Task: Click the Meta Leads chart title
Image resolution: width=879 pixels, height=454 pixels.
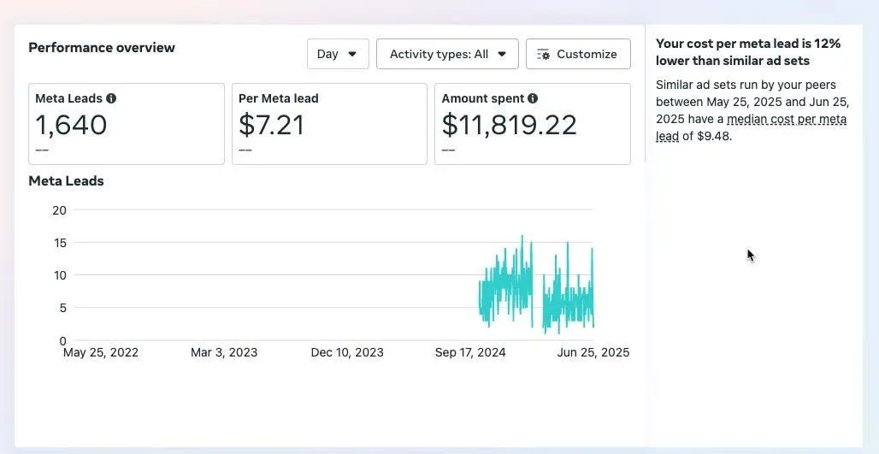Action: (66, 181)
